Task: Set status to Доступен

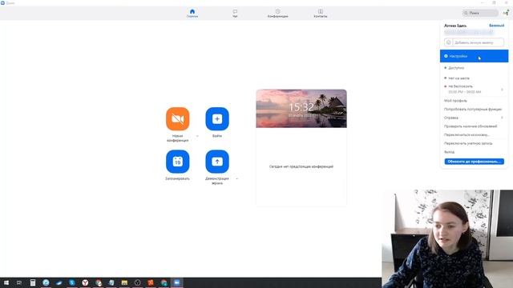Action: 474,68
